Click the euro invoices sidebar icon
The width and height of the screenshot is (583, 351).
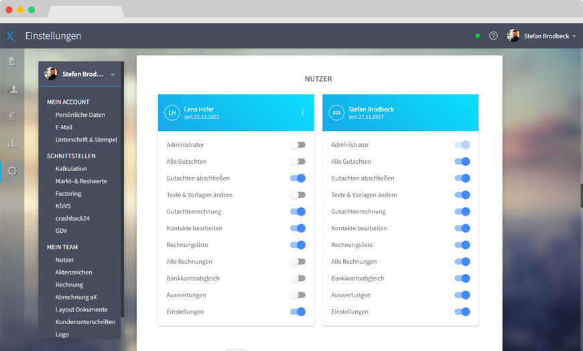pos(12,116)
